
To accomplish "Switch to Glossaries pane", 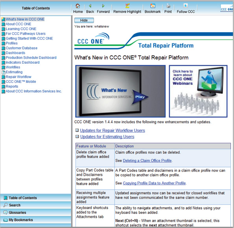I will [x=36, y=212].
